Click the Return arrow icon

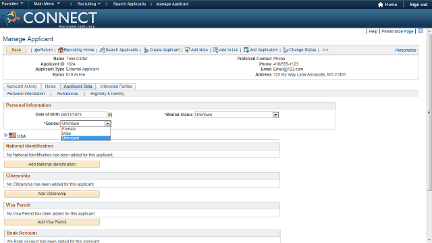(37, 50)
